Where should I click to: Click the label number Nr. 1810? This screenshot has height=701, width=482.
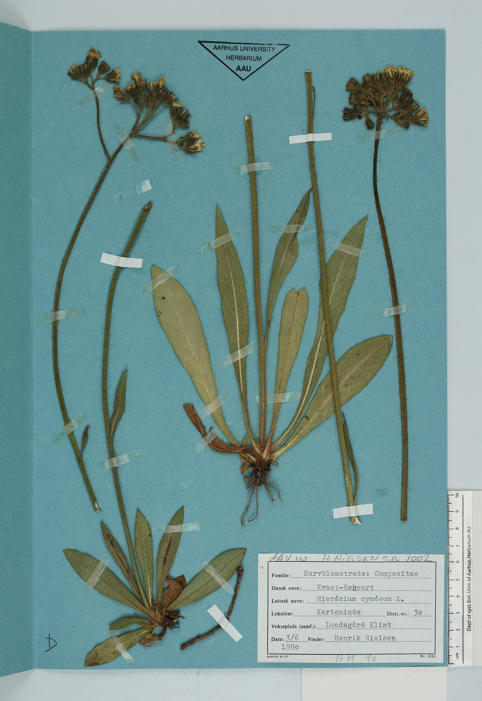427,656
